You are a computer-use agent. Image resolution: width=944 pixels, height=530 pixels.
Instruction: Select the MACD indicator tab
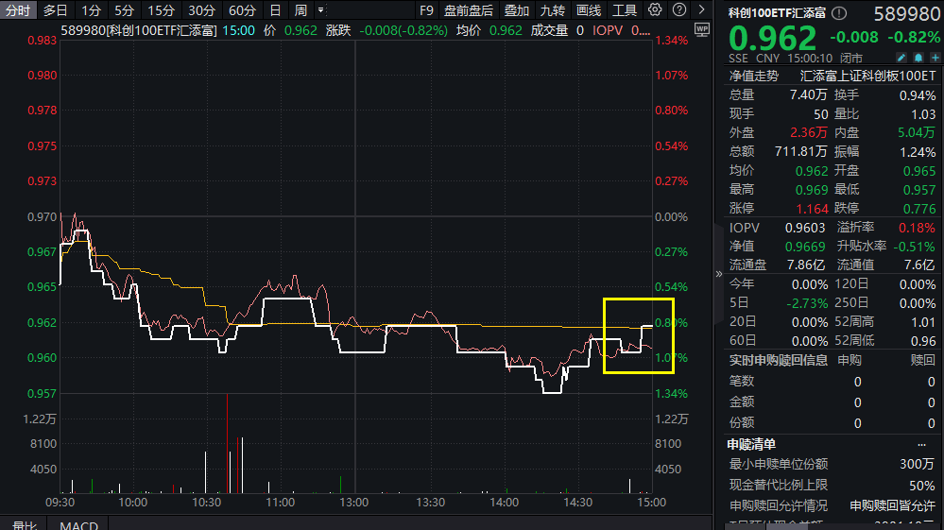[78, 524]
